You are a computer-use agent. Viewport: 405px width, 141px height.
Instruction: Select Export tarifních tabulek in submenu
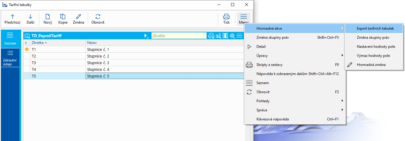374,28
